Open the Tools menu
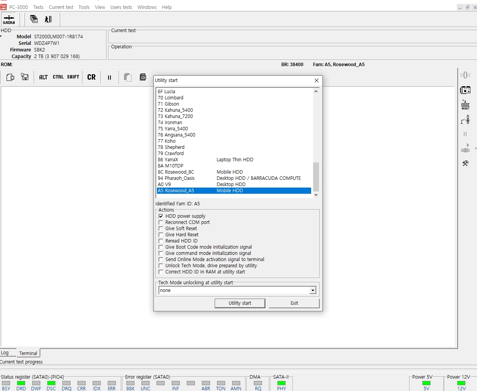Image resolution: width=477 pixels, height=391 pixels. [x=84, y=7]
